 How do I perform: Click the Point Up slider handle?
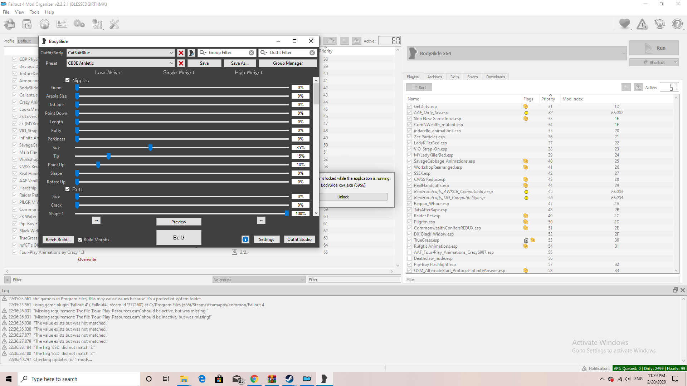coord(98,165)
